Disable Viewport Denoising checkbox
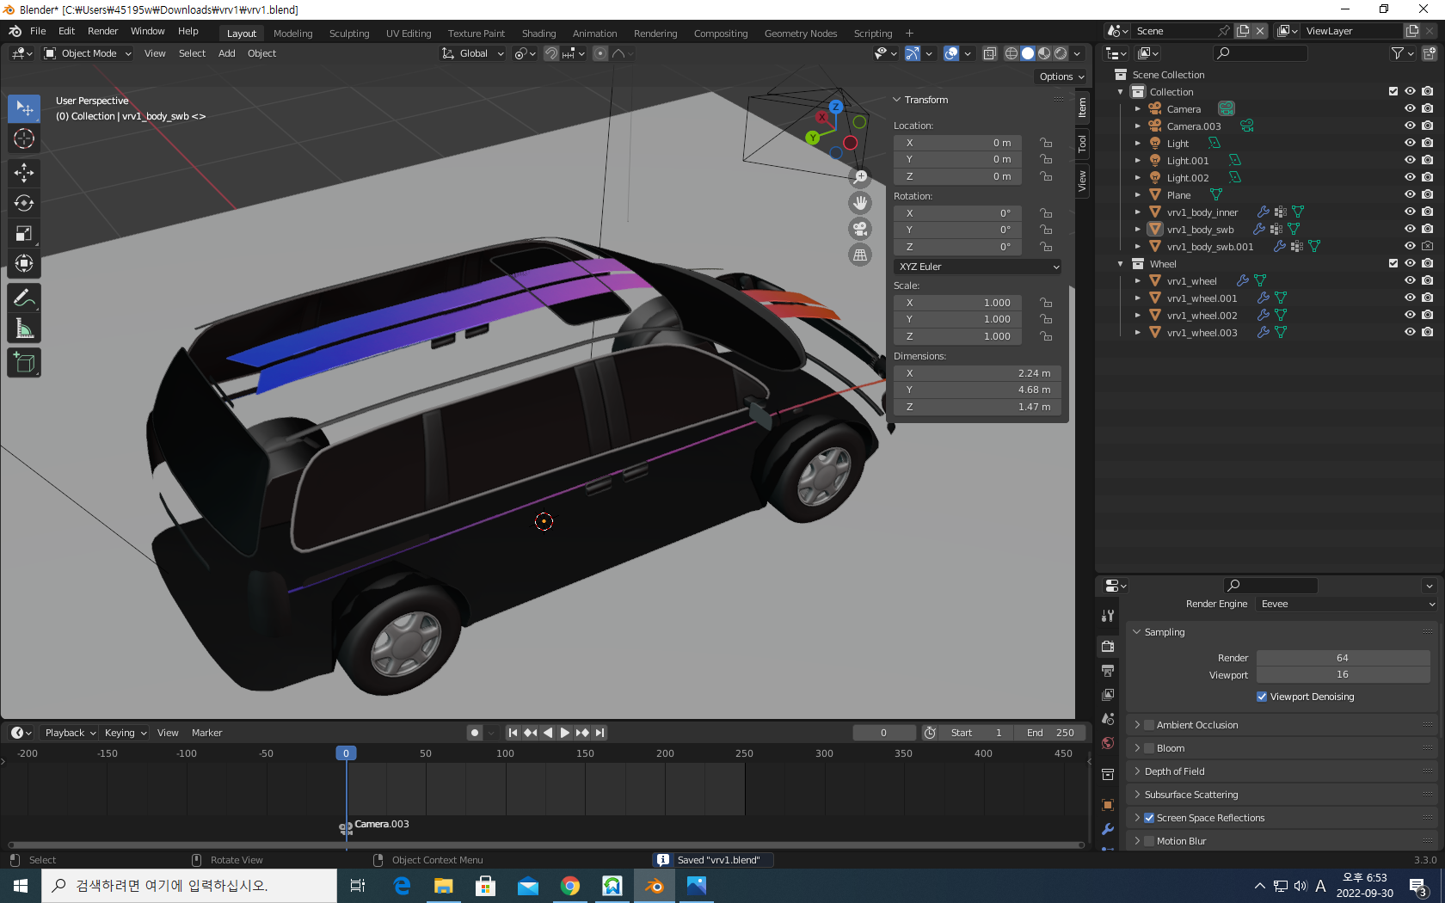Viewport: 1445px width, 903px height. 1262,697
